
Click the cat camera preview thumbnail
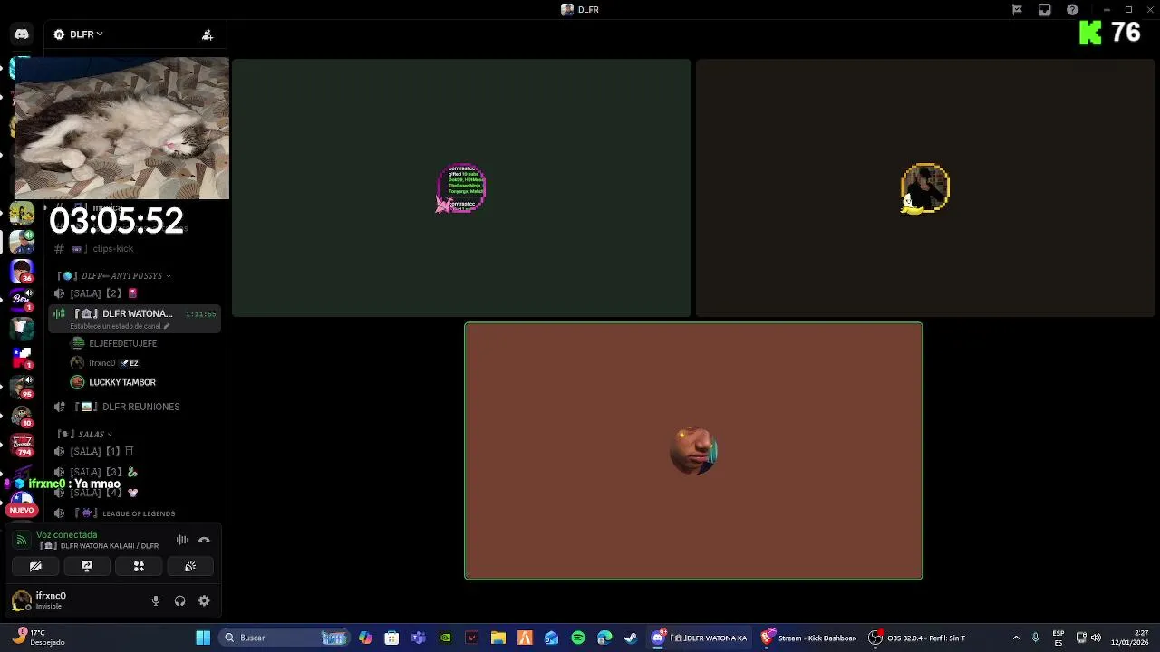pyautogui.click(x=121, y=128)
